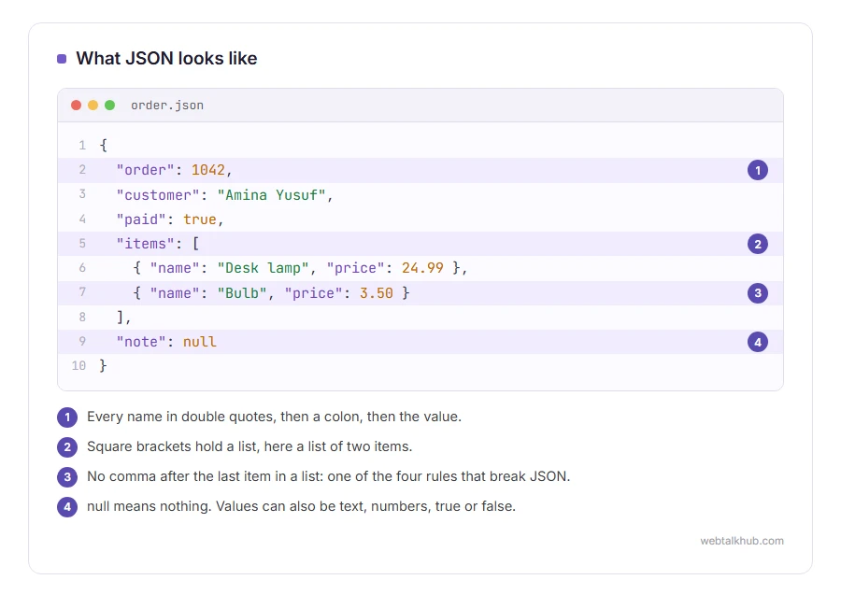The width and height of the screenshot is (841, 594).
Task: Click the green dot in the code window header
Action: [x=109, y=106]
